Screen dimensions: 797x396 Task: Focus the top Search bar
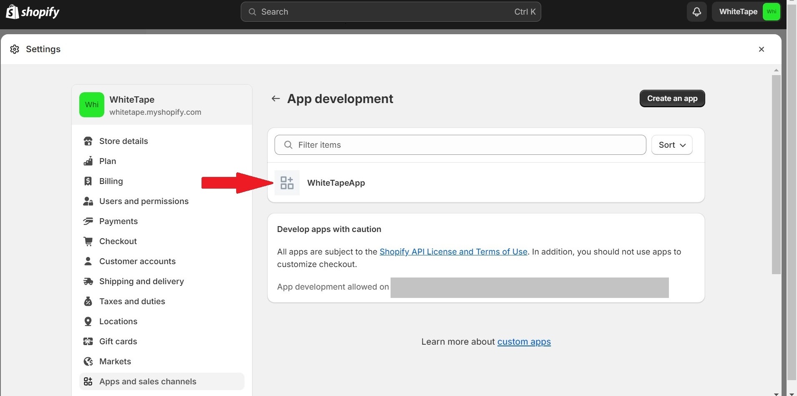pyautogui.click(x=391, y=12)
